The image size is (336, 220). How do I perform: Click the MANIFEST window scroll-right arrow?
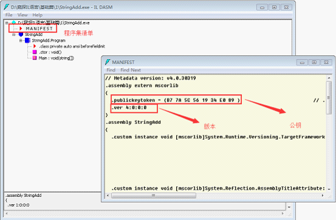[x=323, y=196]
